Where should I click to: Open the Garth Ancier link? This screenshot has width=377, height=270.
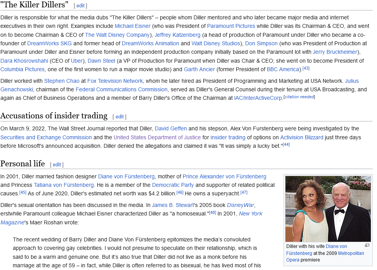coord(199,70)
